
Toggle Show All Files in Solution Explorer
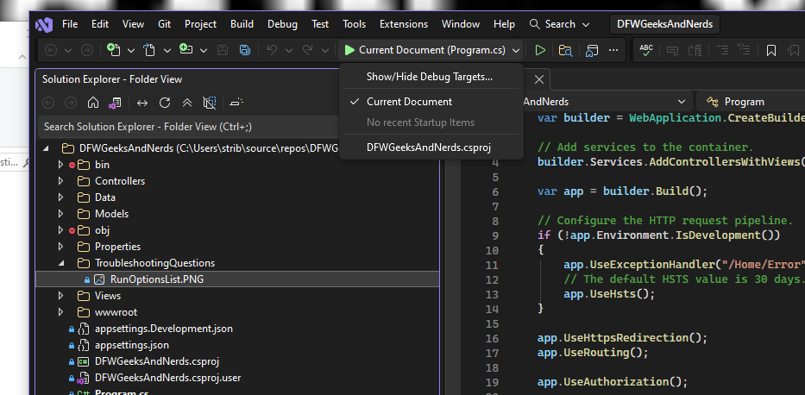[x=210, y=103]
